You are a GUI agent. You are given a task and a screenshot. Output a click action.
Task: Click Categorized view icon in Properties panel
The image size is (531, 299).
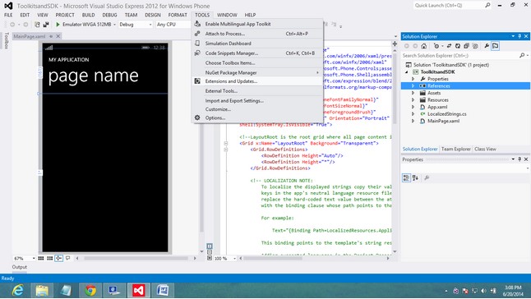point(406,177)
